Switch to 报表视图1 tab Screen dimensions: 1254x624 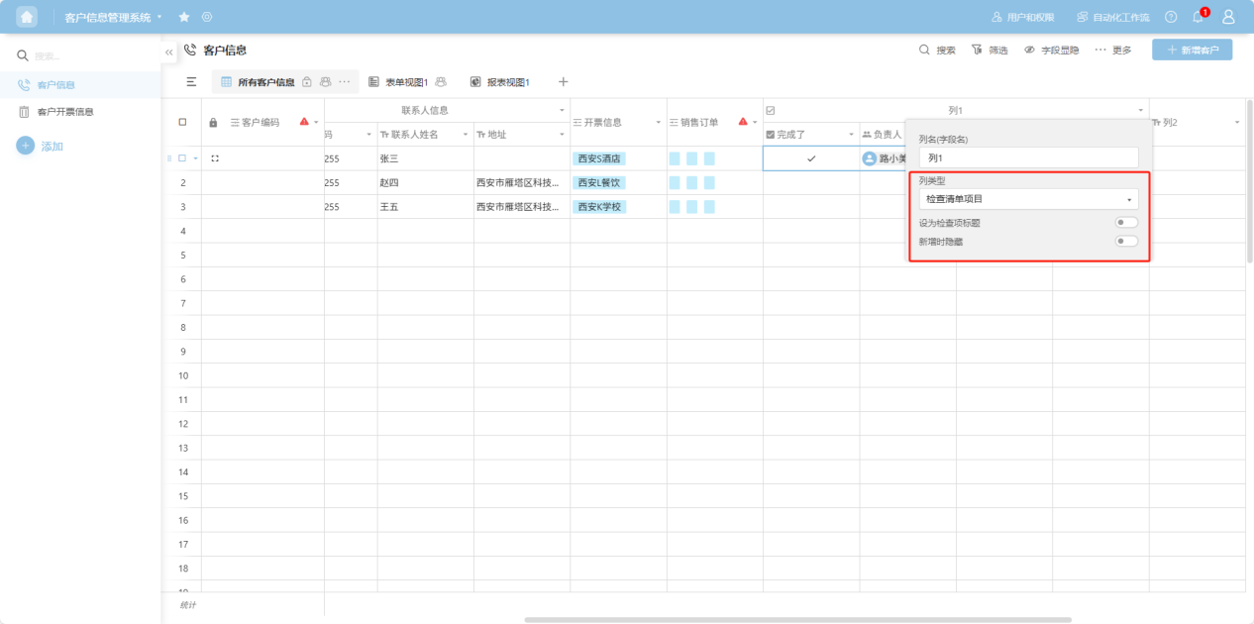click(x=507, y=82)
